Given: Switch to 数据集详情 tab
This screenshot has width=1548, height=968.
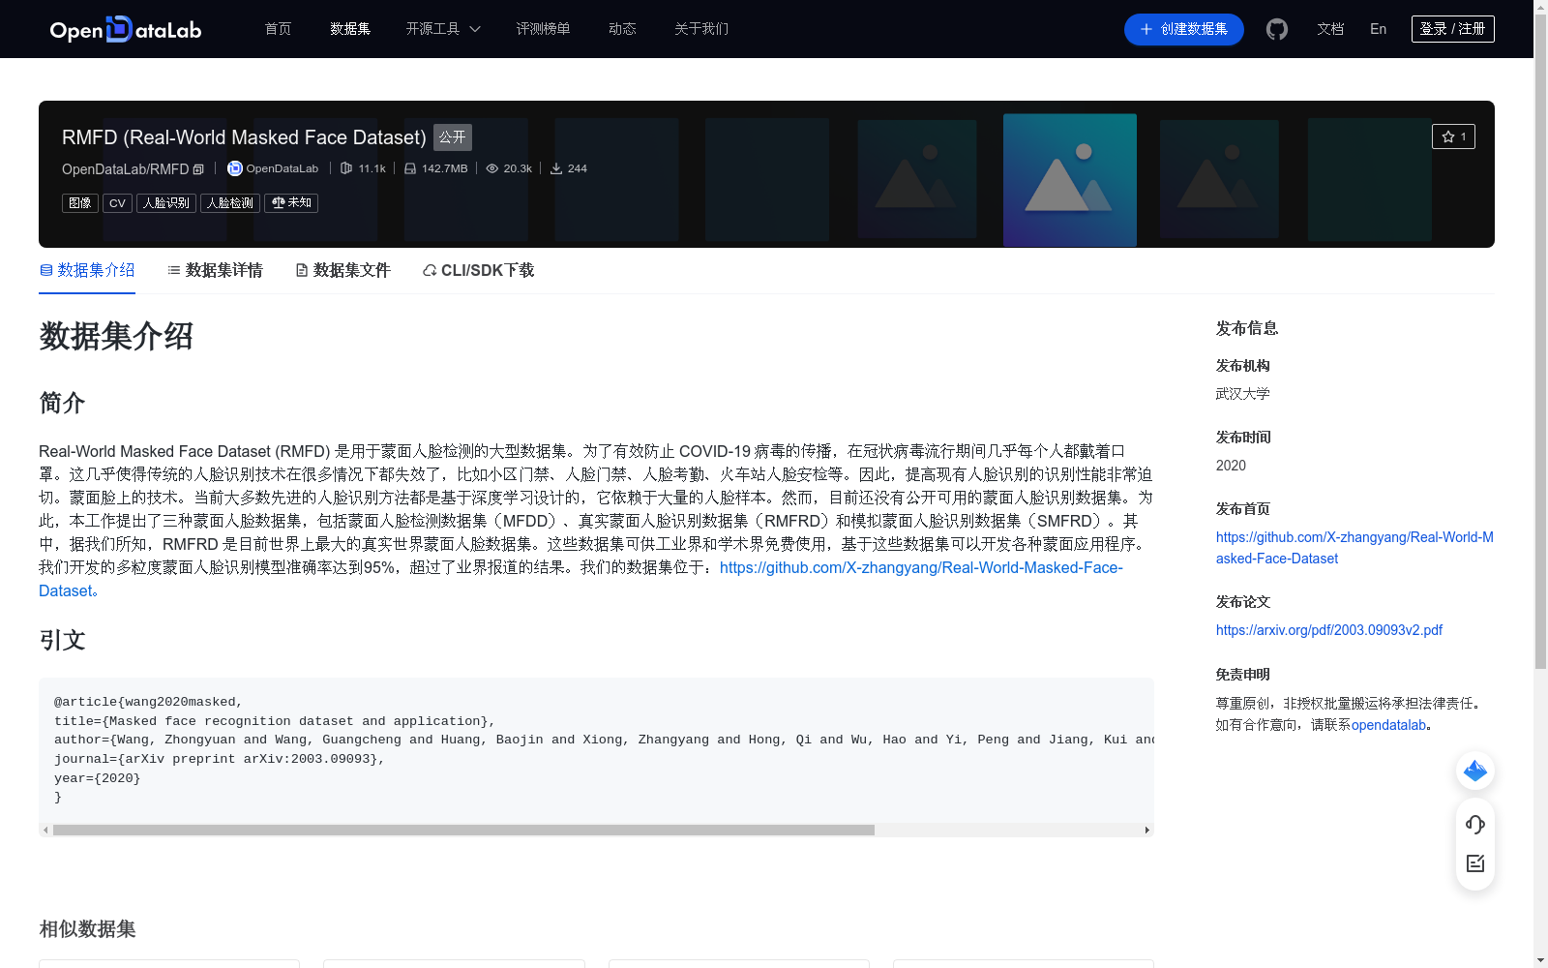Looking at the screenshot, I should coord(215,271).
